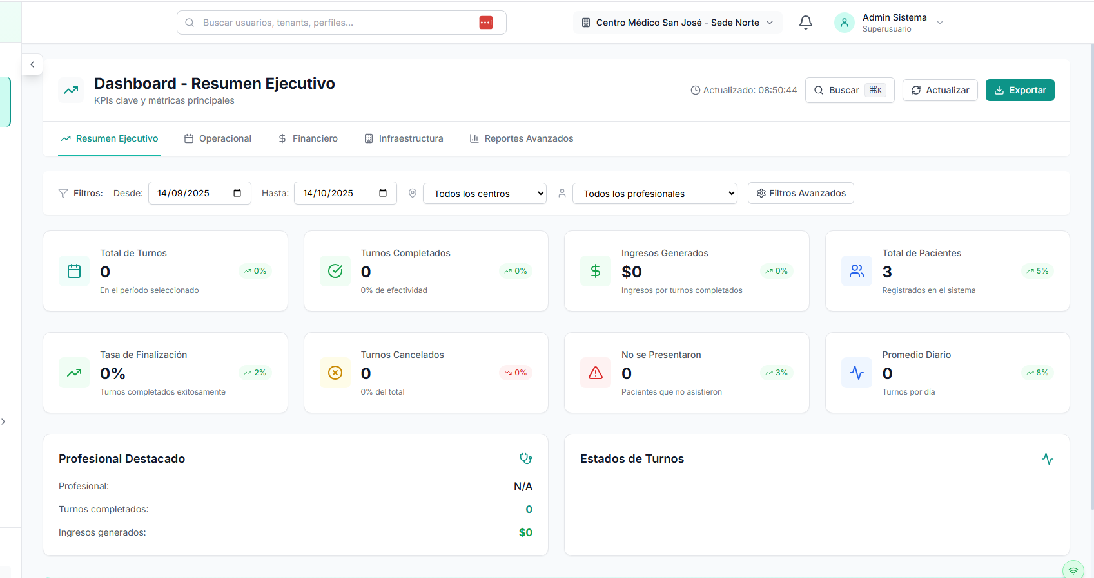The image size is (1094, 578).
Task: Switch to the Resumen Ejecutivo tab
Action: (110, 138)
